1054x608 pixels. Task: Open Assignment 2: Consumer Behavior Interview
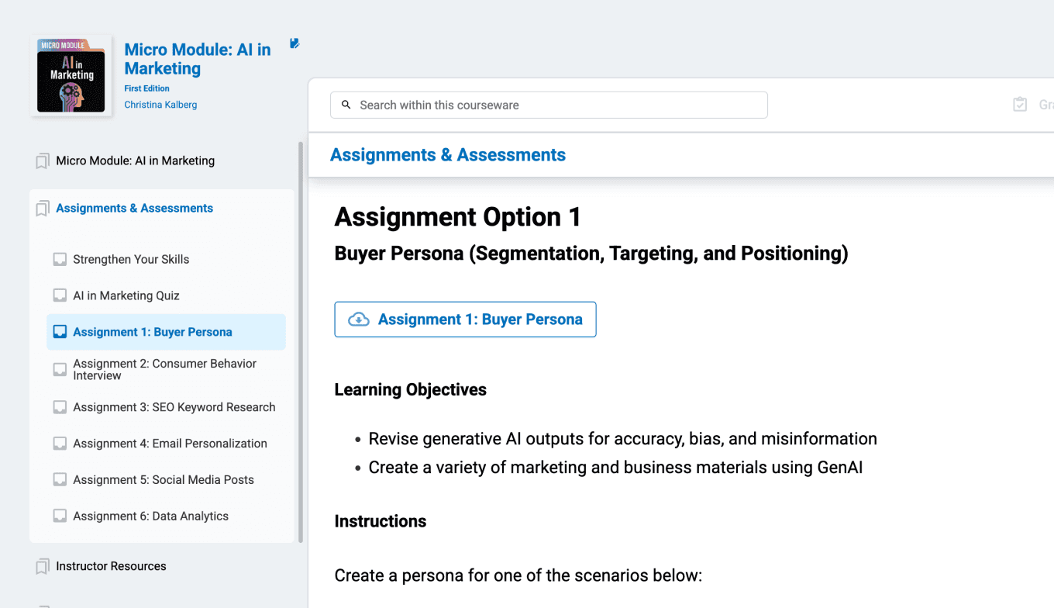pos(164,369)
